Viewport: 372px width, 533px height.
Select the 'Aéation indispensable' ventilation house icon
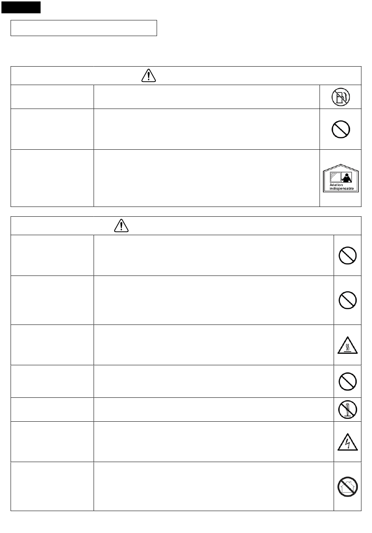341,178
